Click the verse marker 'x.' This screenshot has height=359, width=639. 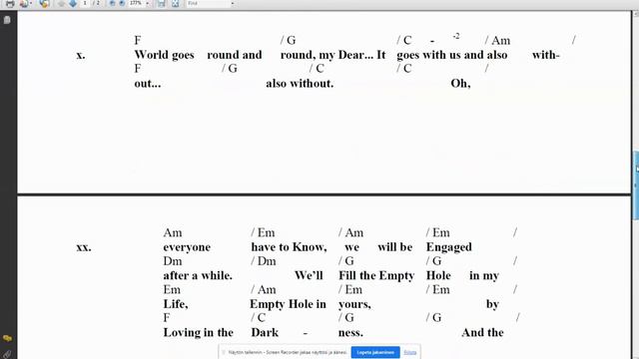point(81,56)
